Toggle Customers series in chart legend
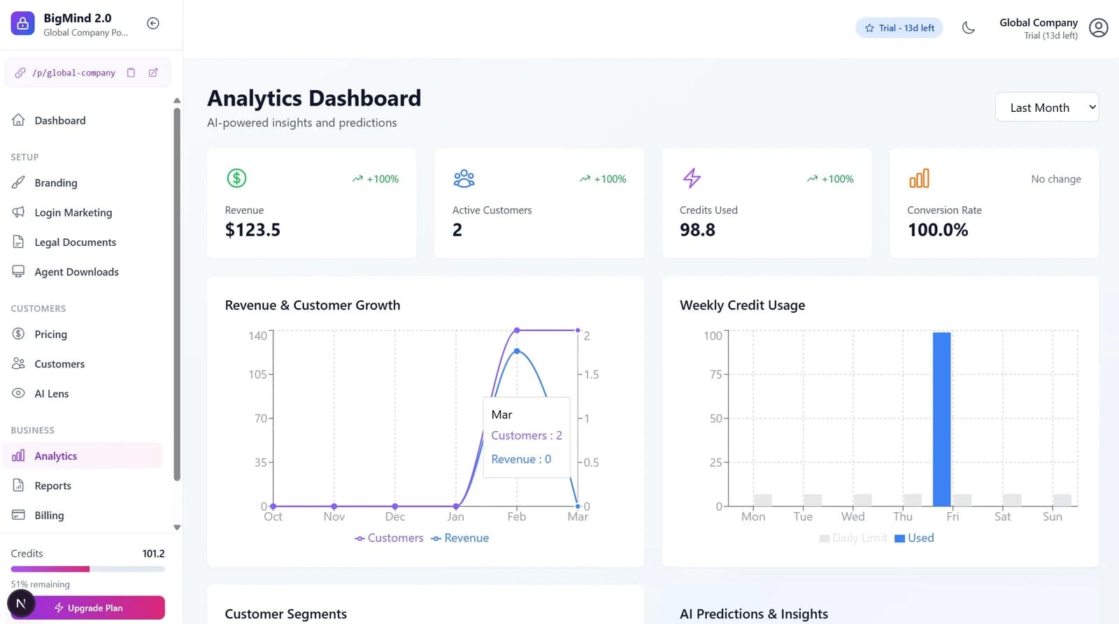This screenshot has width=1119, height=624. 389,538
